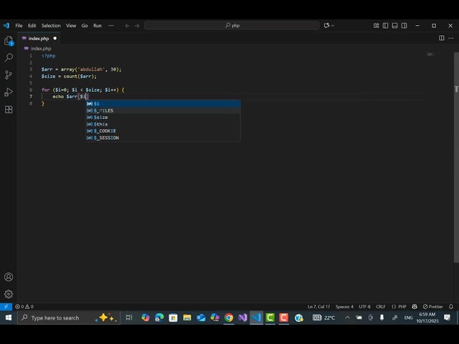This screenshot has height=344, width=459.
Task: Click index.php in the breadcrumb
Action: click(41, 49)
